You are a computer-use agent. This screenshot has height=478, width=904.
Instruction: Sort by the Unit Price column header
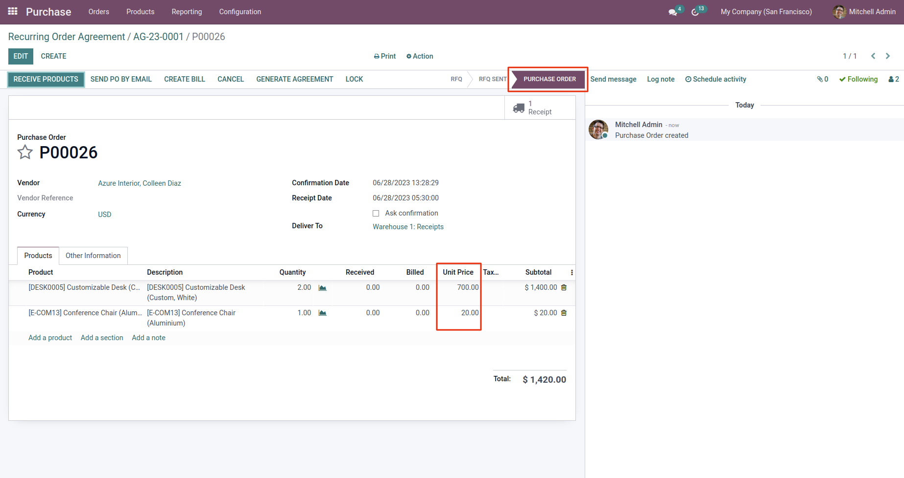(458, 272)
